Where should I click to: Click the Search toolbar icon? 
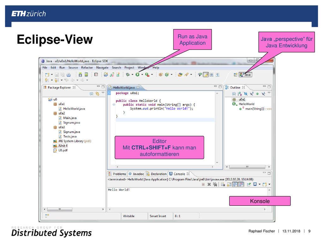[186, 74]
